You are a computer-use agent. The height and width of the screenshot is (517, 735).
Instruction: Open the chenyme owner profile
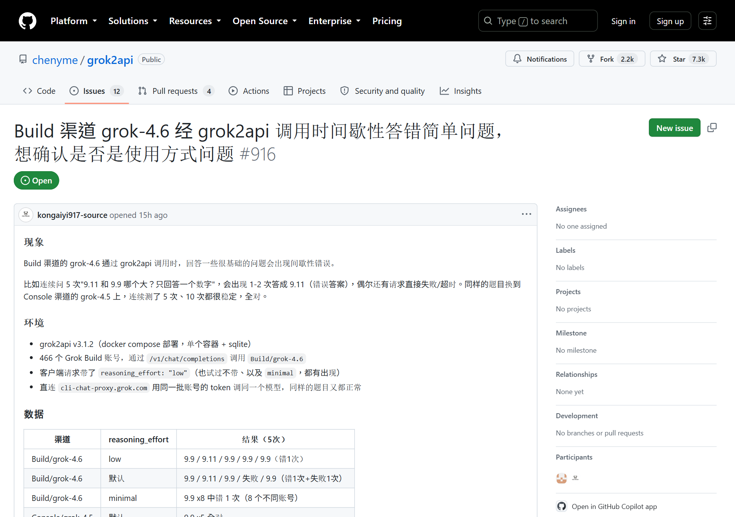(55, 60)
